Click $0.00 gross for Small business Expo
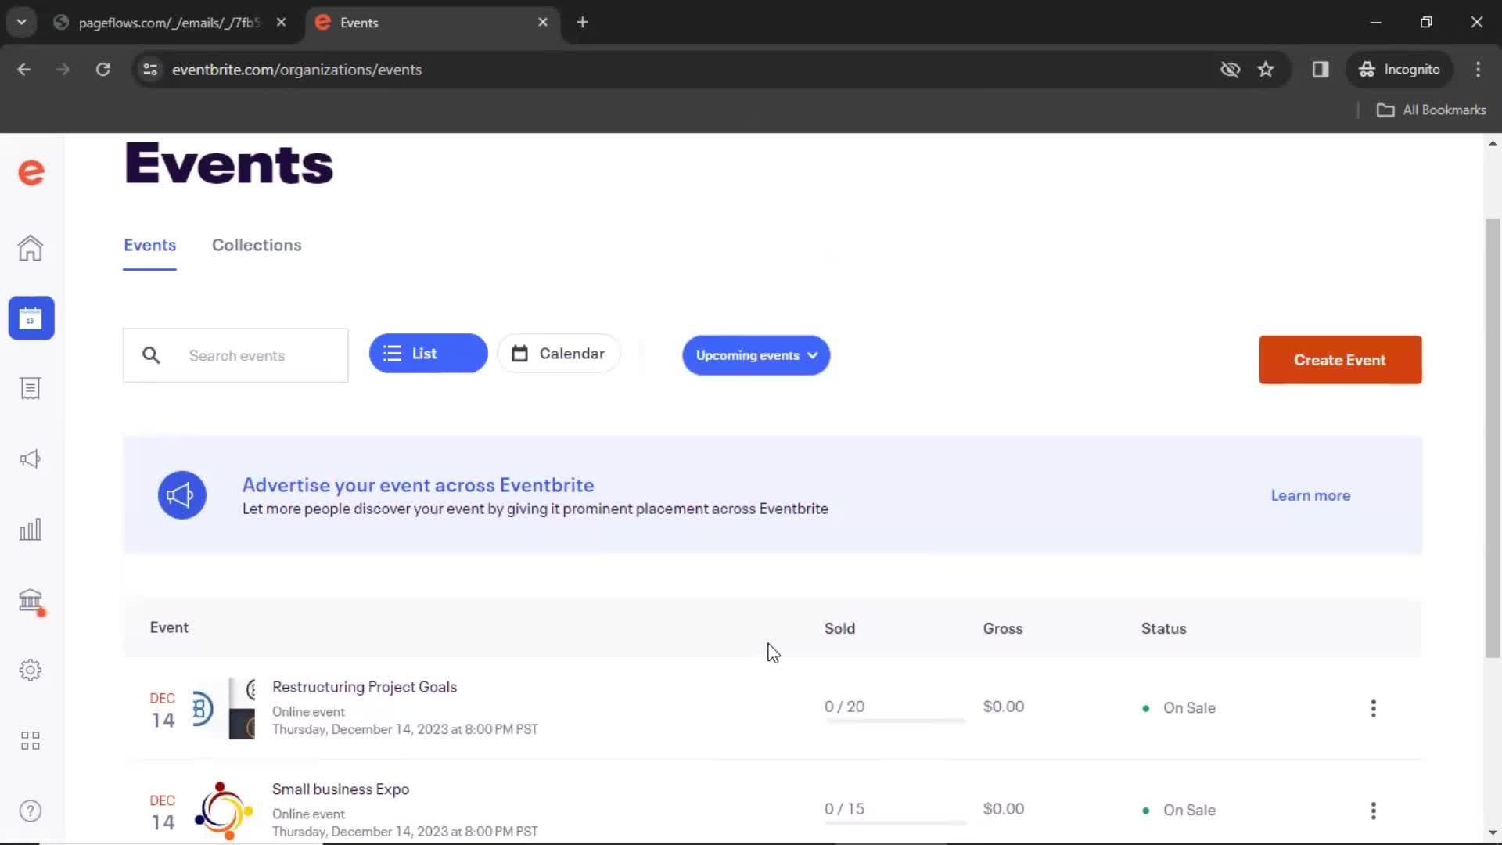This screenshot has height=845, width=1502. point(1003,809)
